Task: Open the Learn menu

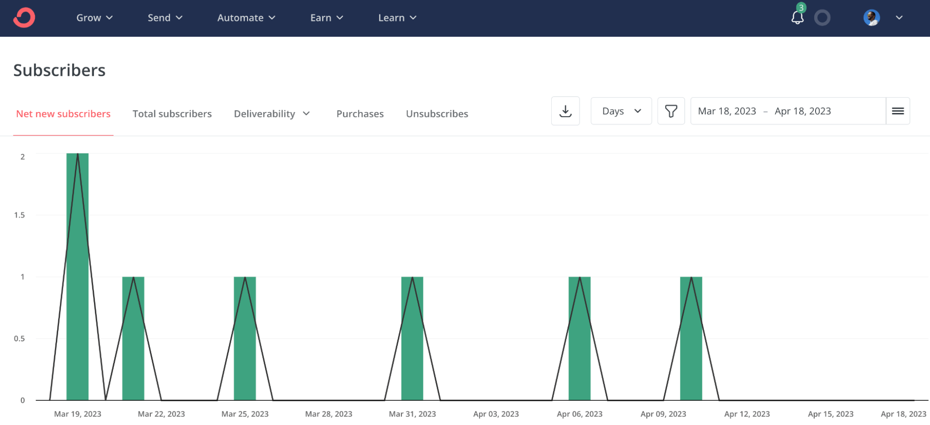Action: pyautogui.click(x=396, y=18)
